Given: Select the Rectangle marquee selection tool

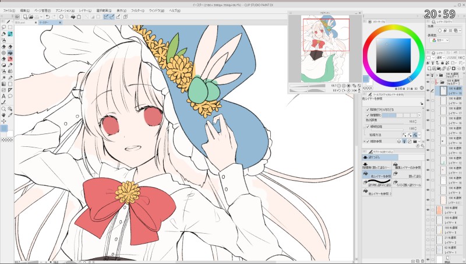Looking at the screenshot, I should (10, 27).
